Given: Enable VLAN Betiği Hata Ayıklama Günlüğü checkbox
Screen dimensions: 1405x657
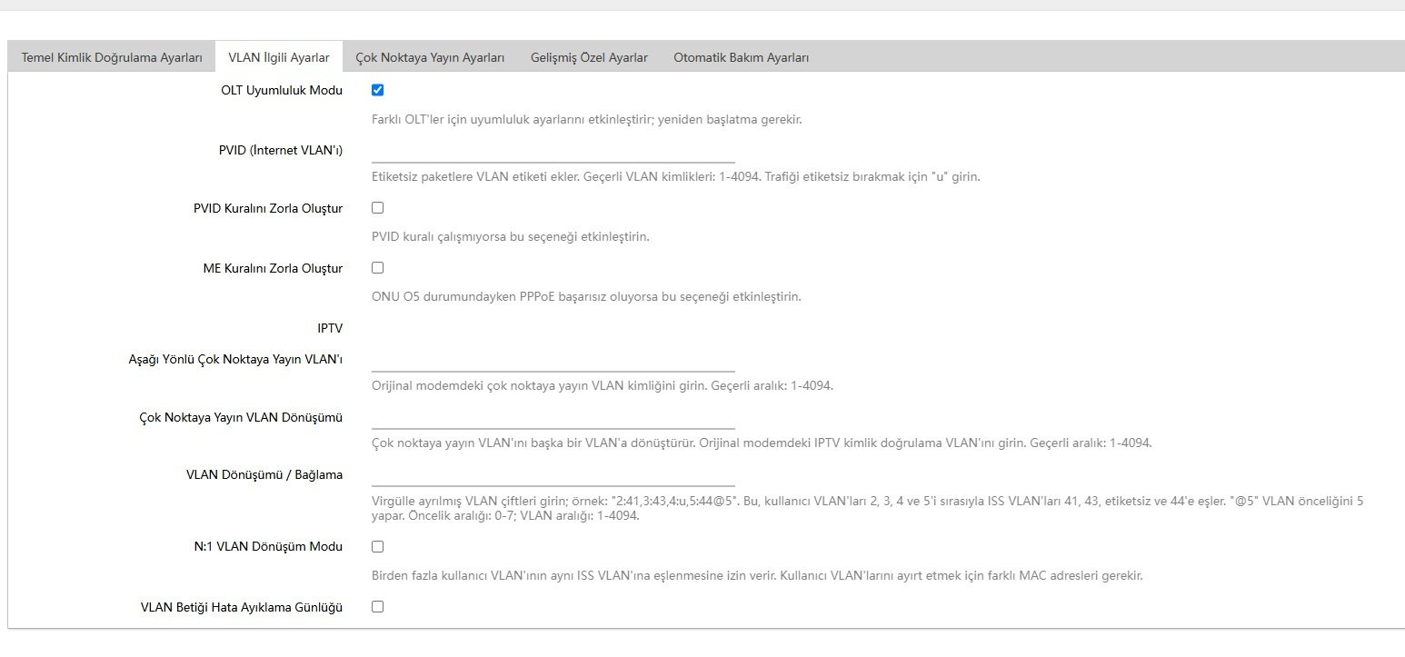Looking at the screenshot, I should (x=378, y=606).
